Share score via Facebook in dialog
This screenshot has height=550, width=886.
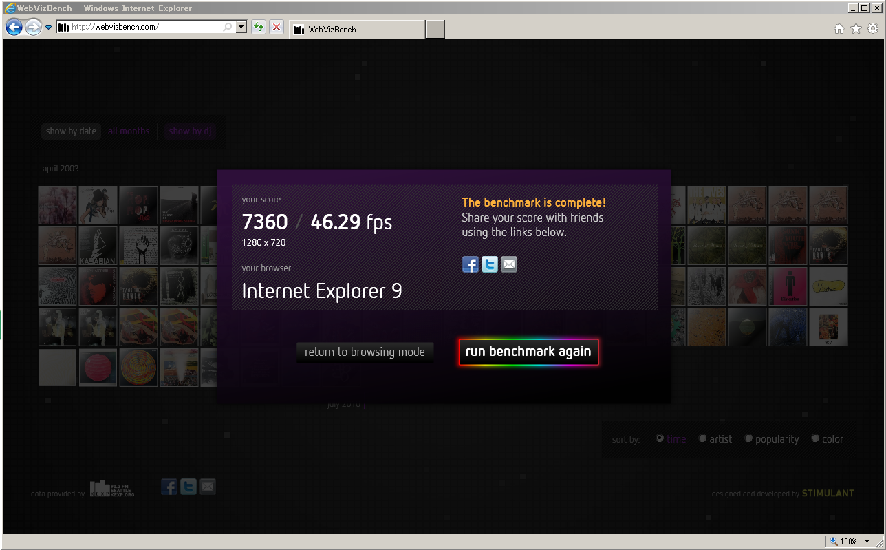pyautogui.click(x=471, y=264)
